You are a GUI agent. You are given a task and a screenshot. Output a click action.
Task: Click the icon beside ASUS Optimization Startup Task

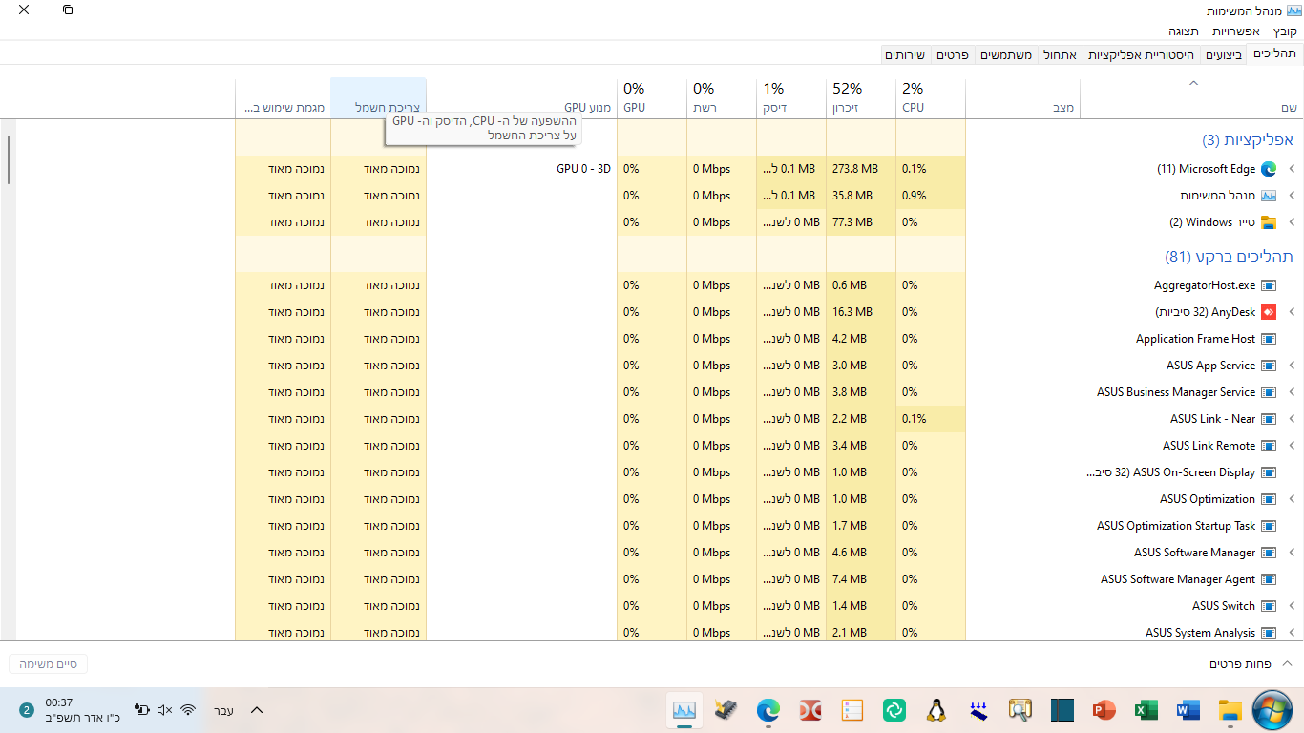[x=1269, y=526]
